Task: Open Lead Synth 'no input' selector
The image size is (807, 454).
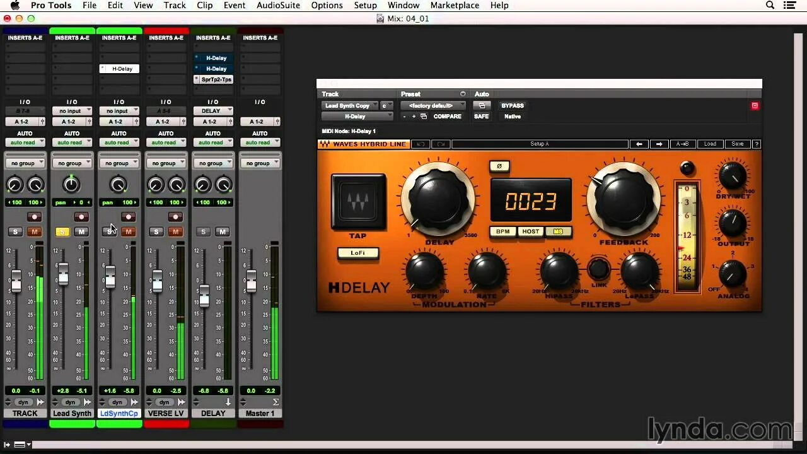Action: [72, 111]
